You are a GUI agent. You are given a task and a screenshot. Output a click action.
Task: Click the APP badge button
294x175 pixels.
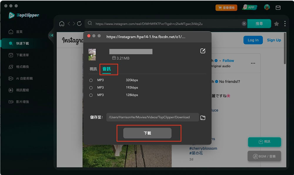coord(250,7)
